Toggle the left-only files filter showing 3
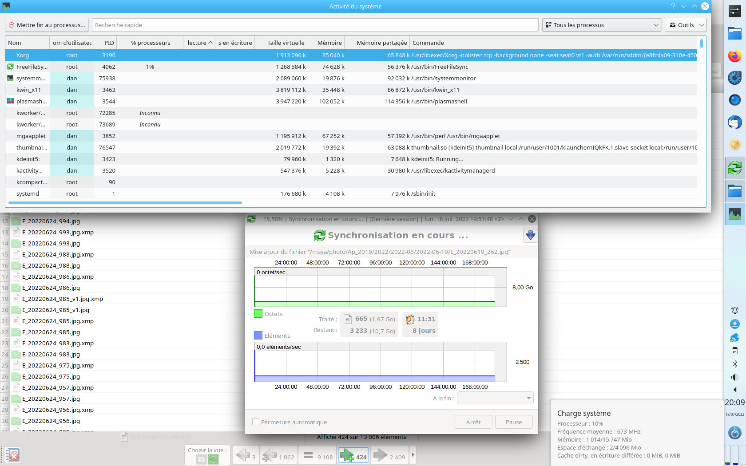 (246, 455)
